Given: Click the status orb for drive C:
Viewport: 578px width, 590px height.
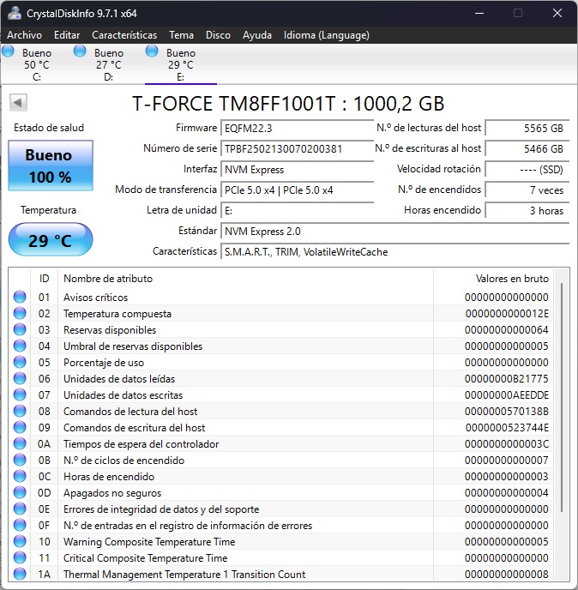Looking at the screenshot, I should pos(9,51).
